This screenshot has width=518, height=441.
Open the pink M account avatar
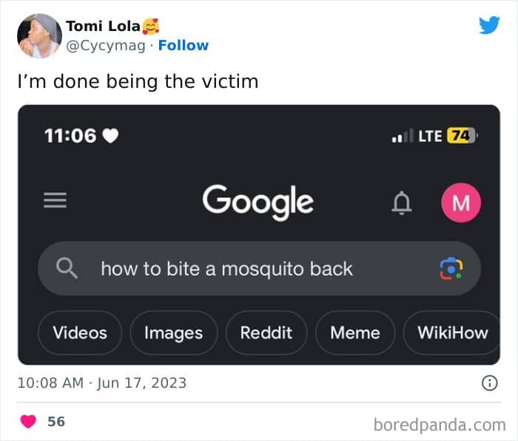[x=460, y=202]
